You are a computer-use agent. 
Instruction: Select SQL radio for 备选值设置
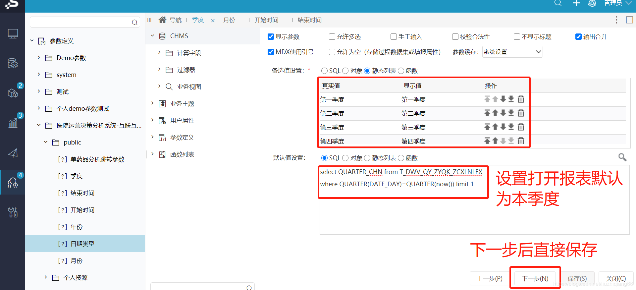tap(324, 71)
